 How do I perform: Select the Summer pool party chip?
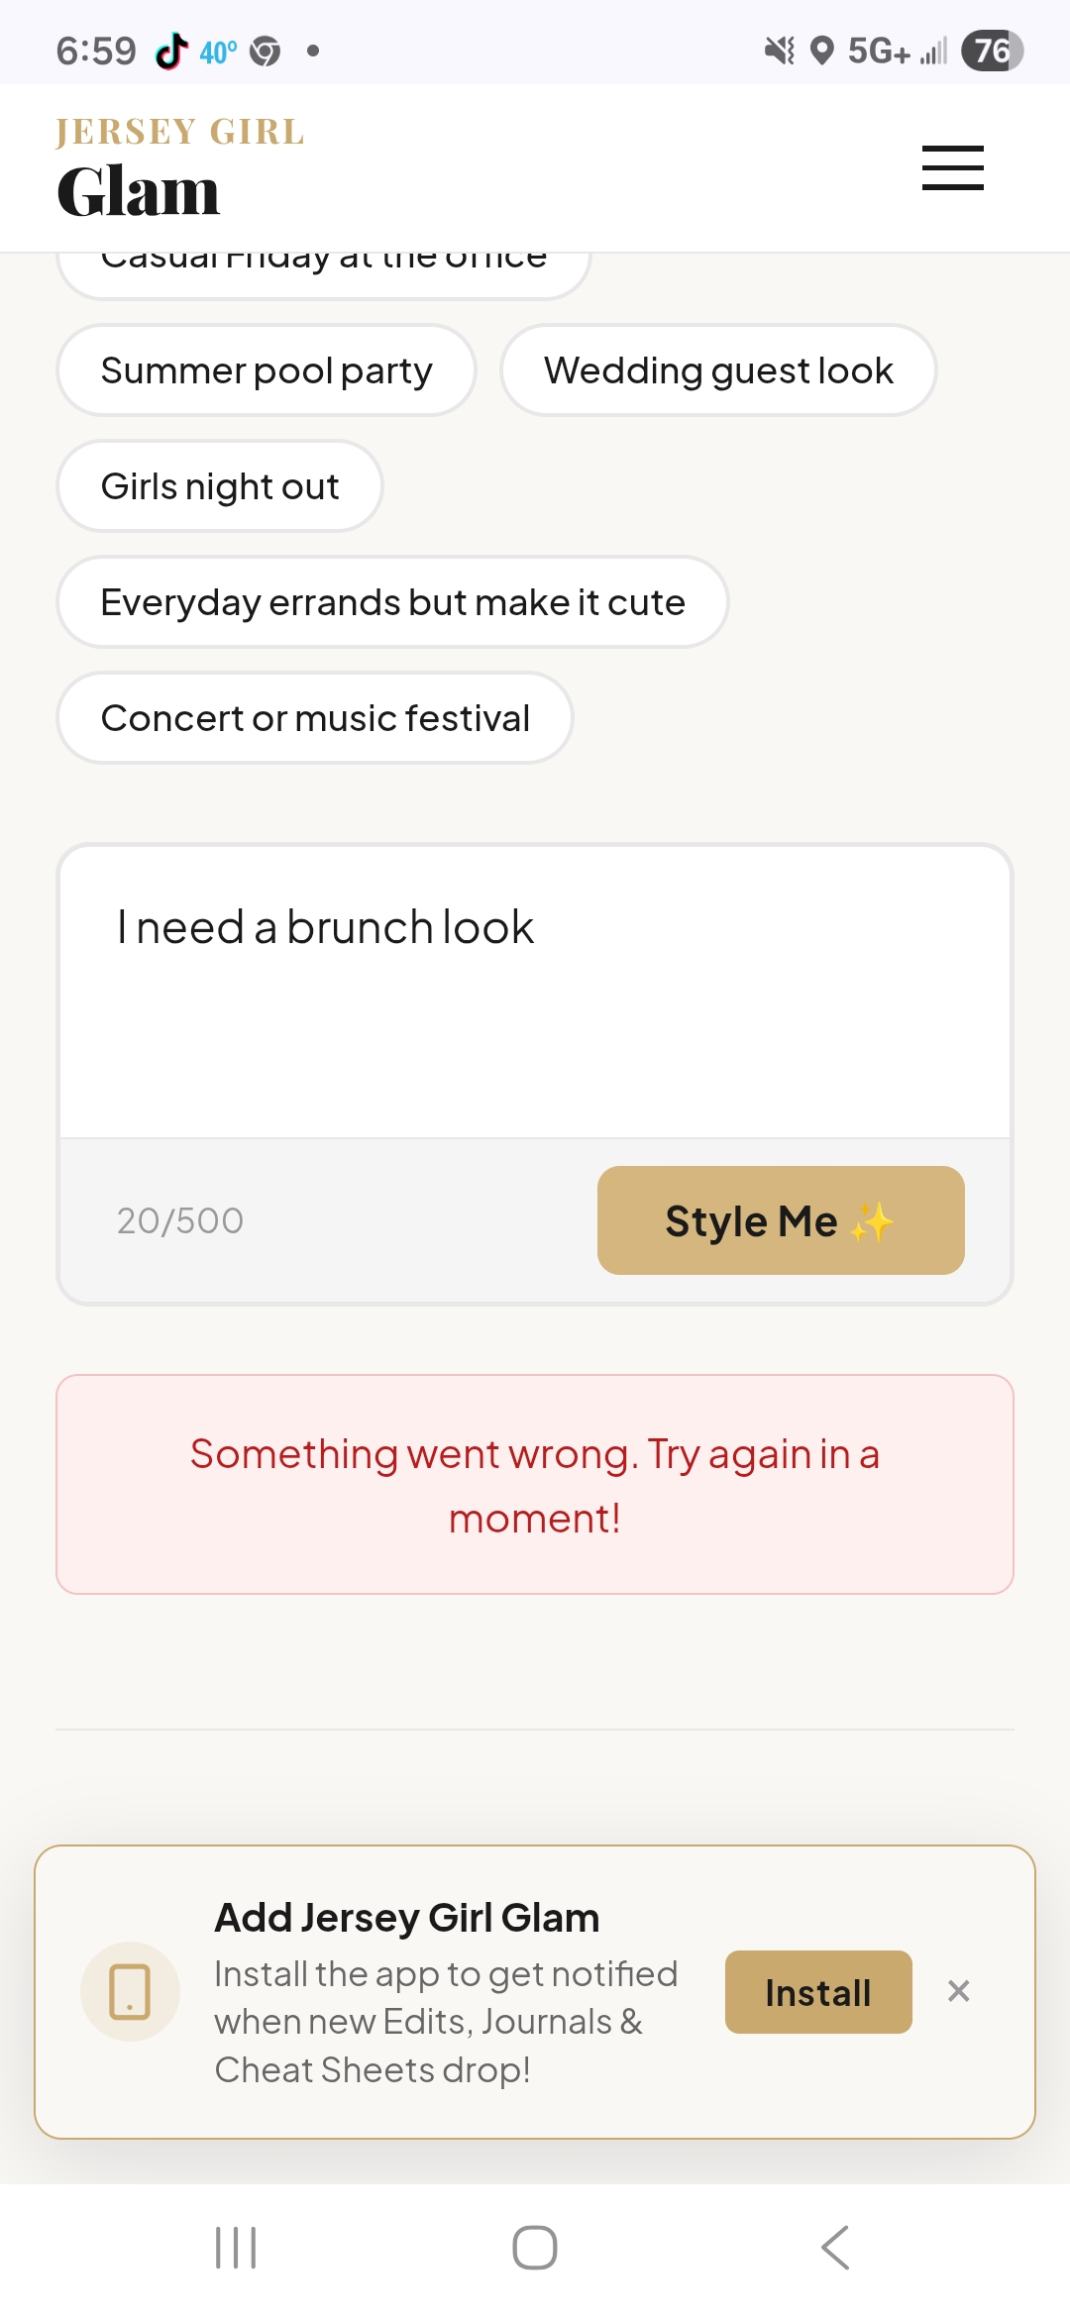(x=267, y=370)
